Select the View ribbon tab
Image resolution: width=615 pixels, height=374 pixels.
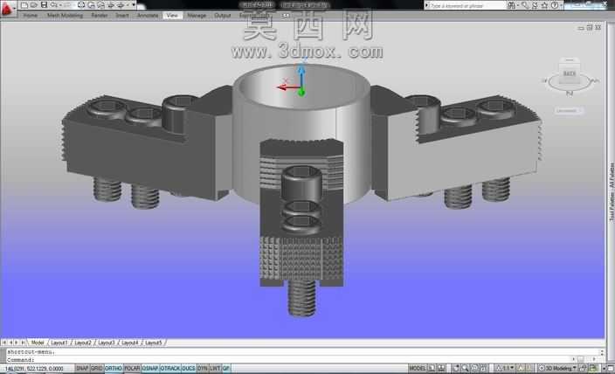[x=172, y=16]
